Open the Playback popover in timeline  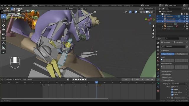(10, 79)
